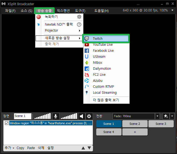Open the 파일(F) menu
Image resolution: width=177 pixels, height=154 pixels.
10,11
